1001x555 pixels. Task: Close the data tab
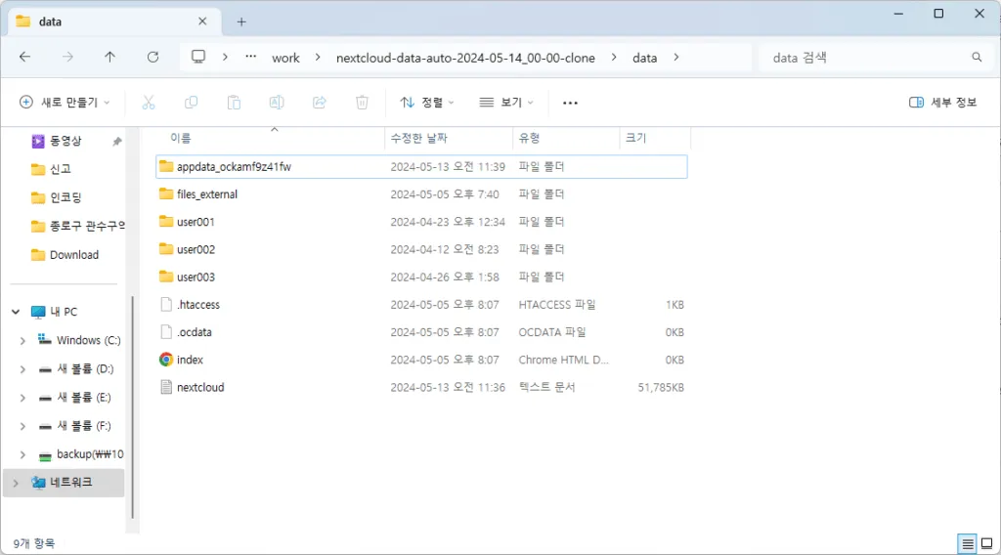click(x=202, y=21)
